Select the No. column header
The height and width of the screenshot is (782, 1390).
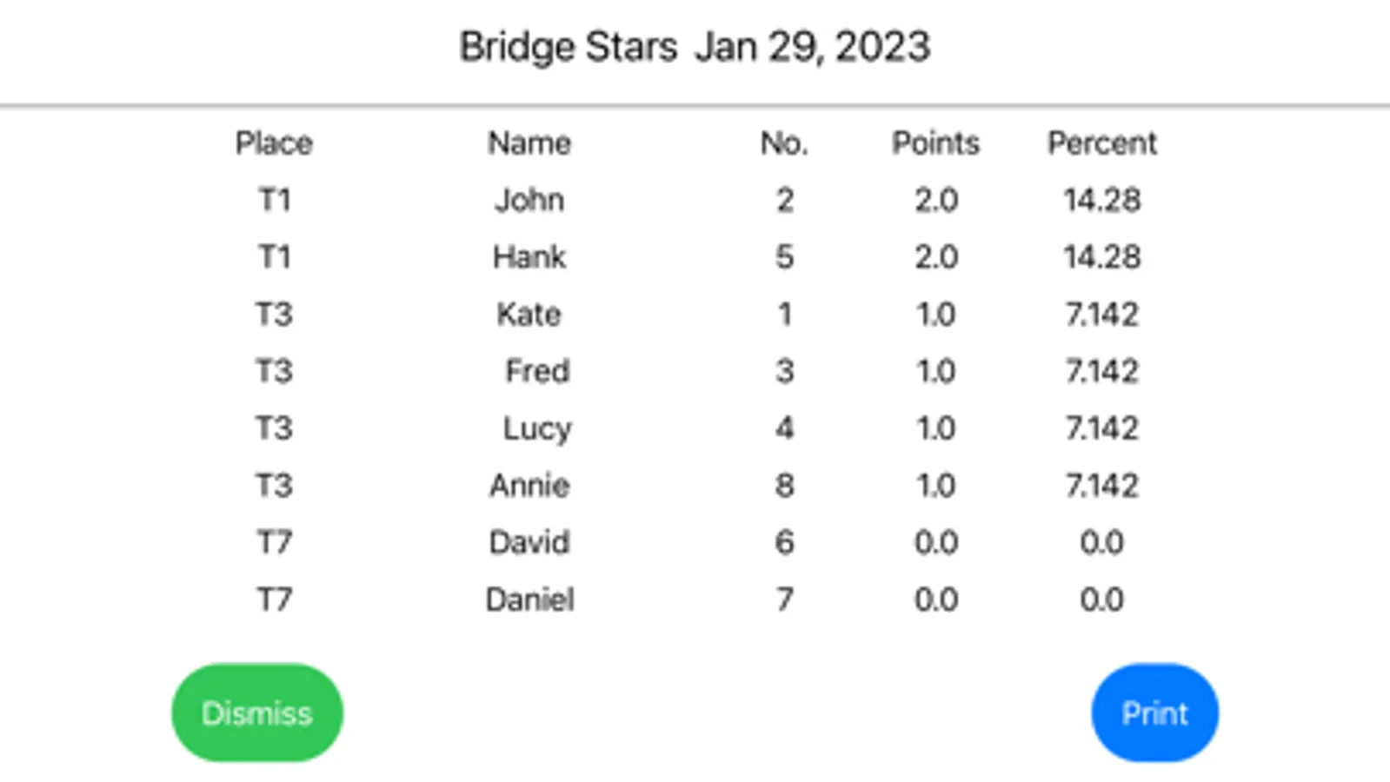784,143
